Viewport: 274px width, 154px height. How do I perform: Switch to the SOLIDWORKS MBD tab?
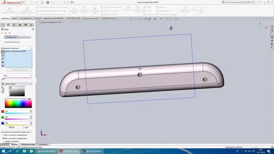(x=73, y=18)
